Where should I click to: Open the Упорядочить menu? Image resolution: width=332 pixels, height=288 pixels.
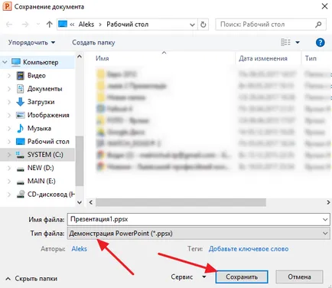tap(31, 42)
